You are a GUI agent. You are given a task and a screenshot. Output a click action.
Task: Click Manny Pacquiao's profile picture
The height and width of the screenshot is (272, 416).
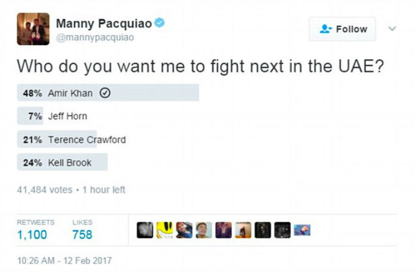(x=32, y=28)
